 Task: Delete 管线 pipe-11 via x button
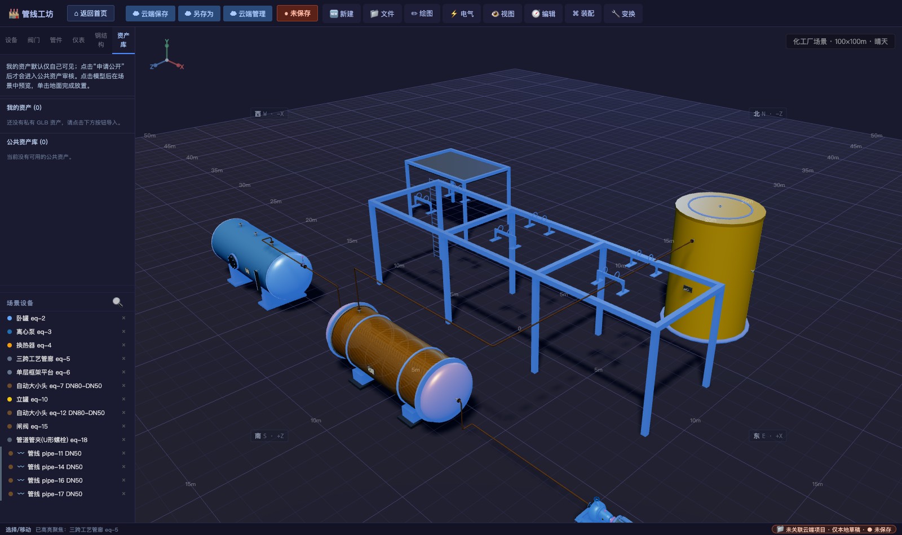tap(123, 453)
